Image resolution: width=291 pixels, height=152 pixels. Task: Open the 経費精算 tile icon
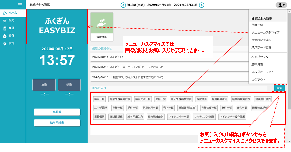click(102, 27)
